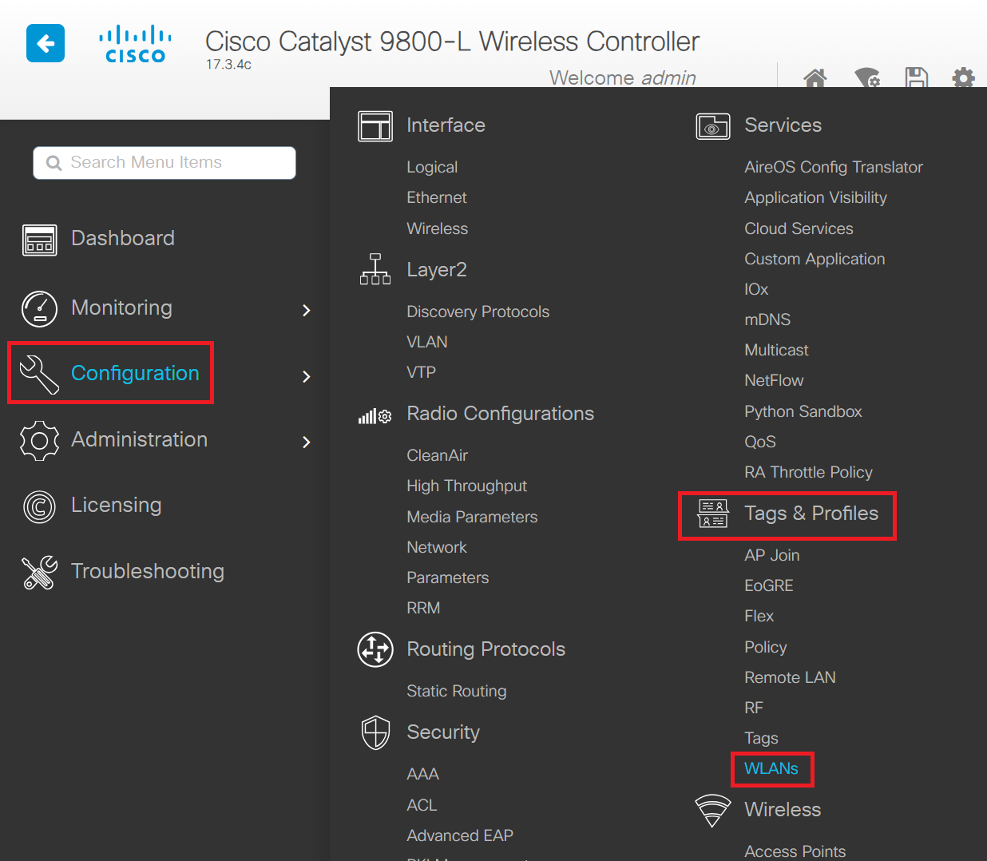Viewport: 987px width, 861px height.
Task: Open the VLAN link under Layer2
Action: (x=427, y=342)
